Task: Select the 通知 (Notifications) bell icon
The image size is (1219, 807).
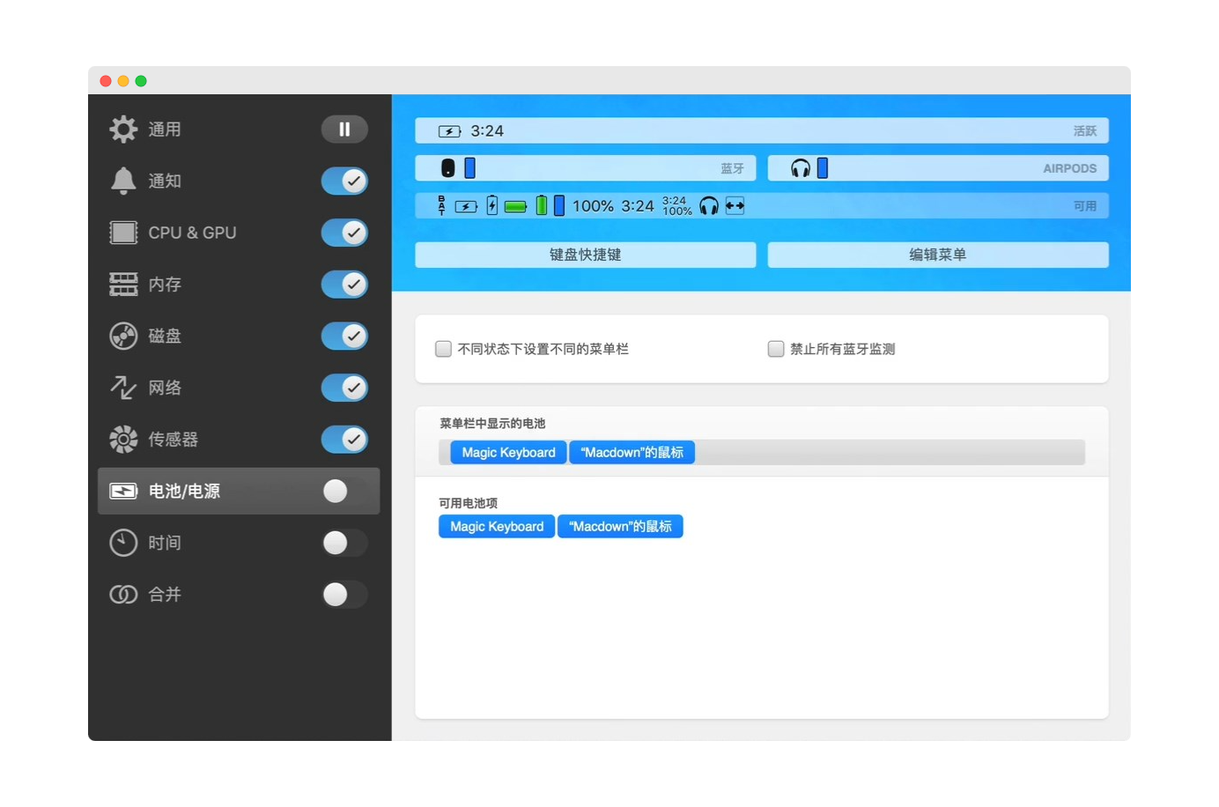Action: point(123,181)
